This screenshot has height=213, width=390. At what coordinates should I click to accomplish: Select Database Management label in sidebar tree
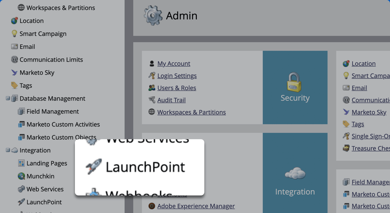(x=53, y=99)
